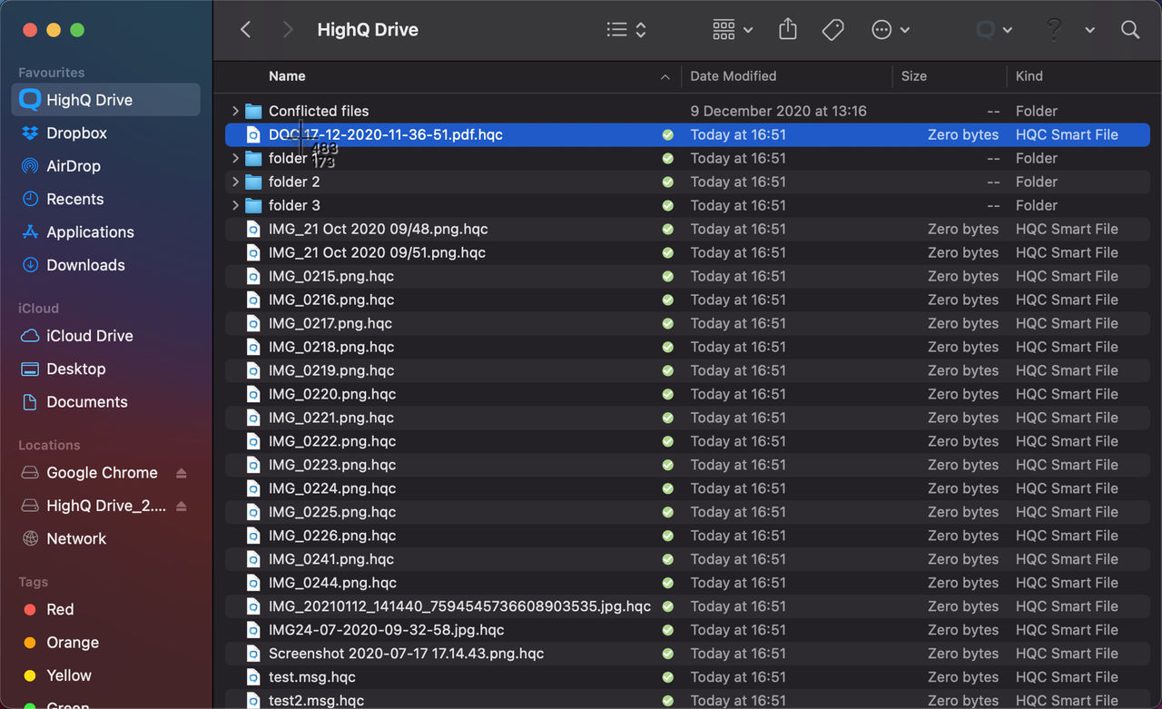Open search with the magnifying glass icon
The image size is (1162, 709).
click(x=1130, y=30)
